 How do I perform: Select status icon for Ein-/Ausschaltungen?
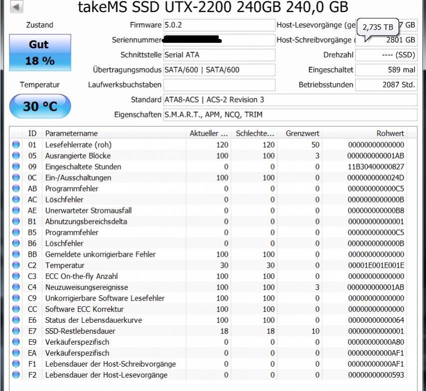[16, 178]
